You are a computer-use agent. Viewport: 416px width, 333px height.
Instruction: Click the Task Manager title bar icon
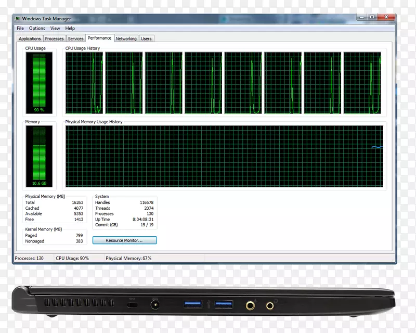pos(18,19)
